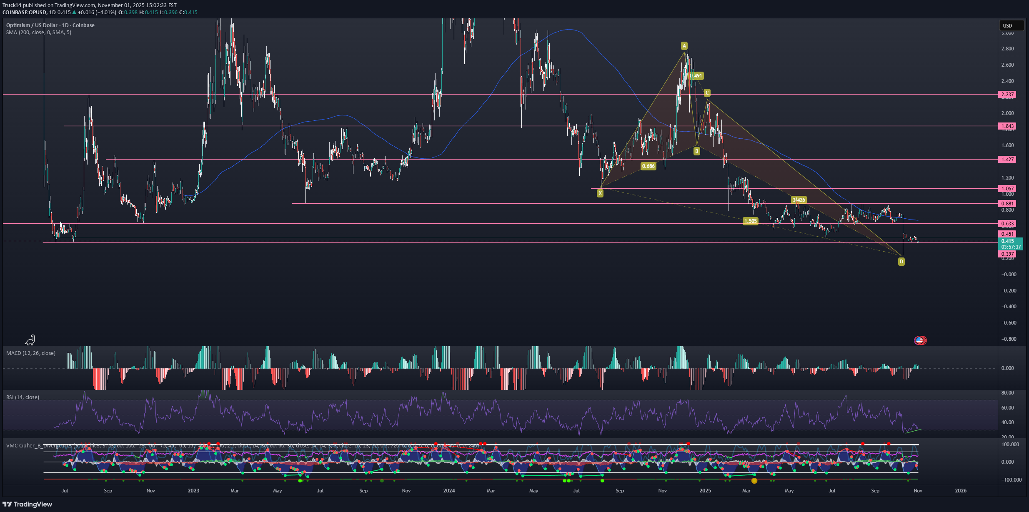Select the XABCD pattern point A label
This screenshot has width=1029, height=512.
[x=684, y=46]
